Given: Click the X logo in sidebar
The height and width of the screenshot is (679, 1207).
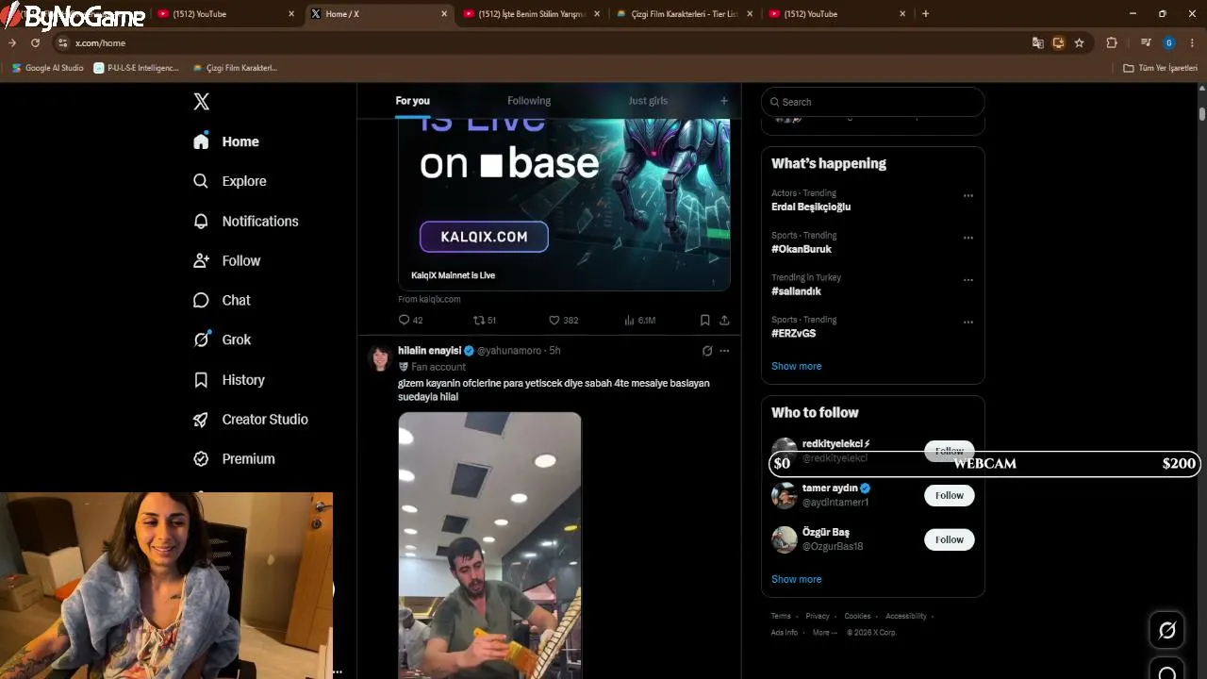Looking at the screenshot, I should [x=201, y=102].
